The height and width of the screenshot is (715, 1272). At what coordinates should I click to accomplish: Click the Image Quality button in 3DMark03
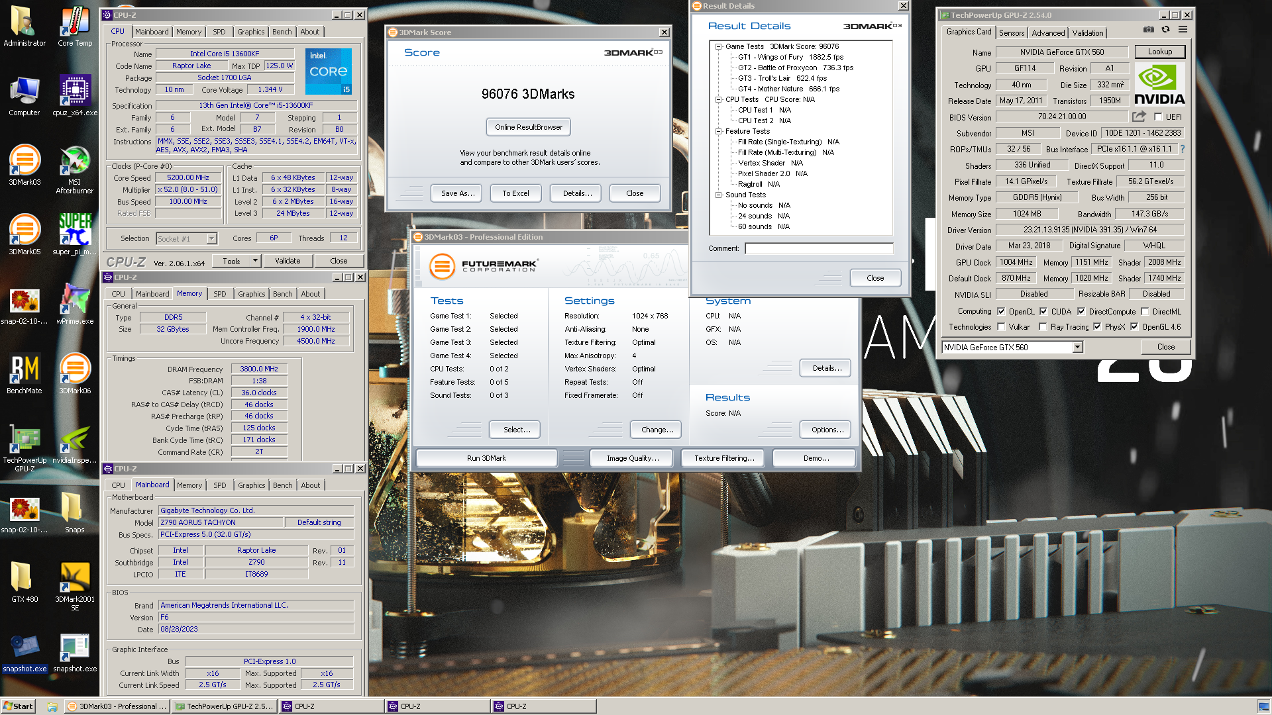tap(633, 458)
